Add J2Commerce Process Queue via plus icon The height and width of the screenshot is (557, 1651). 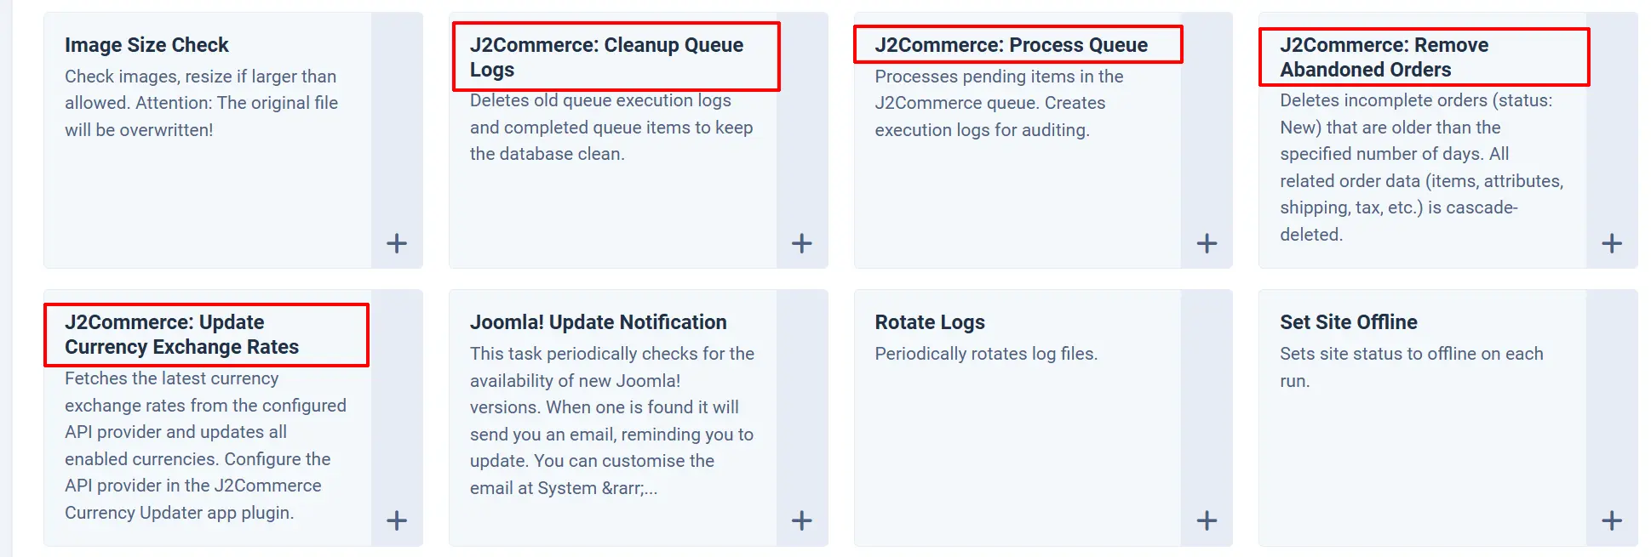1207,243
